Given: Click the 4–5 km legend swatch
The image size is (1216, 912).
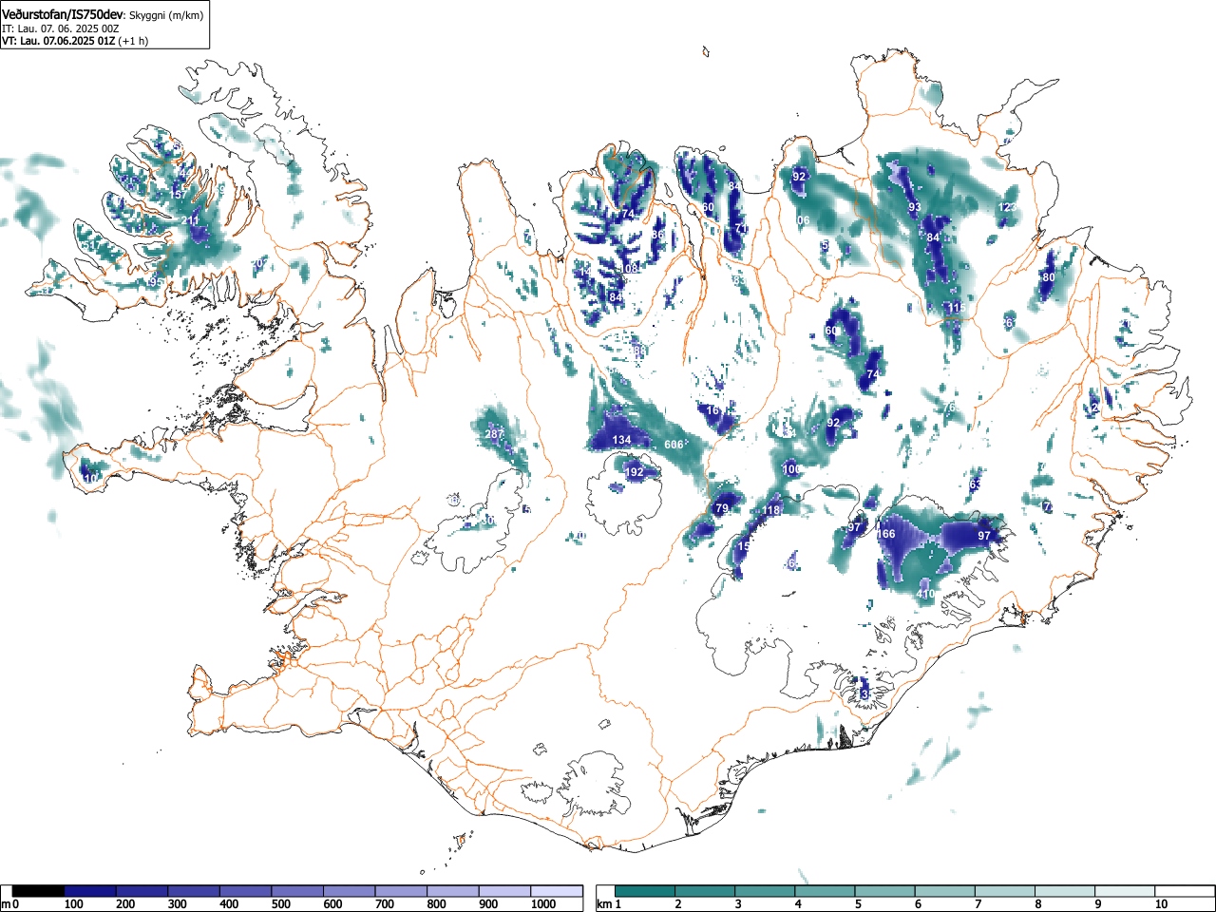Looking at the screenshot, I should tap(826, 891).
